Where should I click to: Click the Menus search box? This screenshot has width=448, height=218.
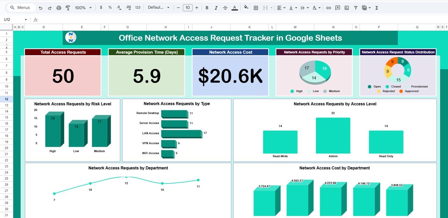(21, 8)
